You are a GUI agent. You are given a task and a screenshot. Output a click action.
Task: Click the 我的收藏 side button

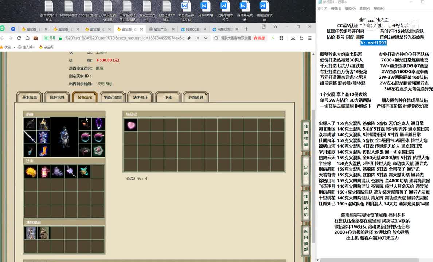306,135
